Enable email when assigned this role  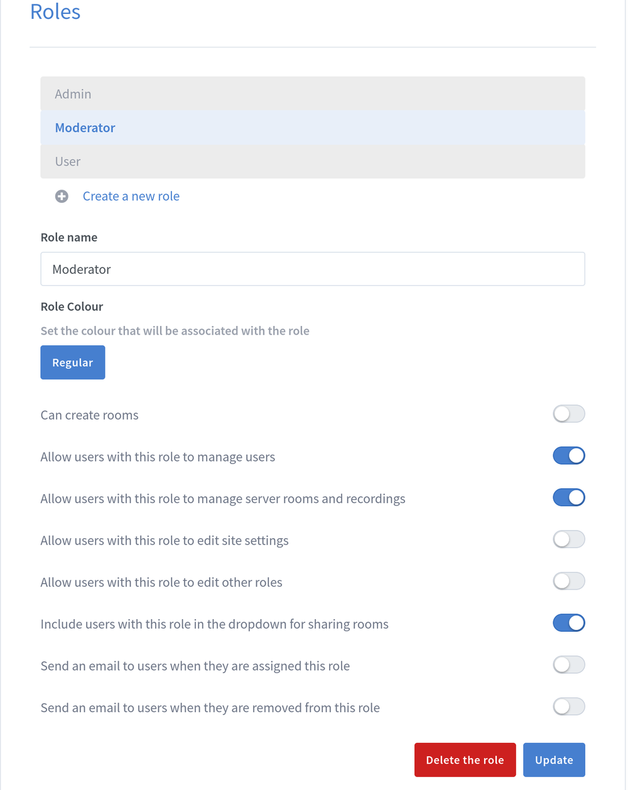[x=568, y=665]
